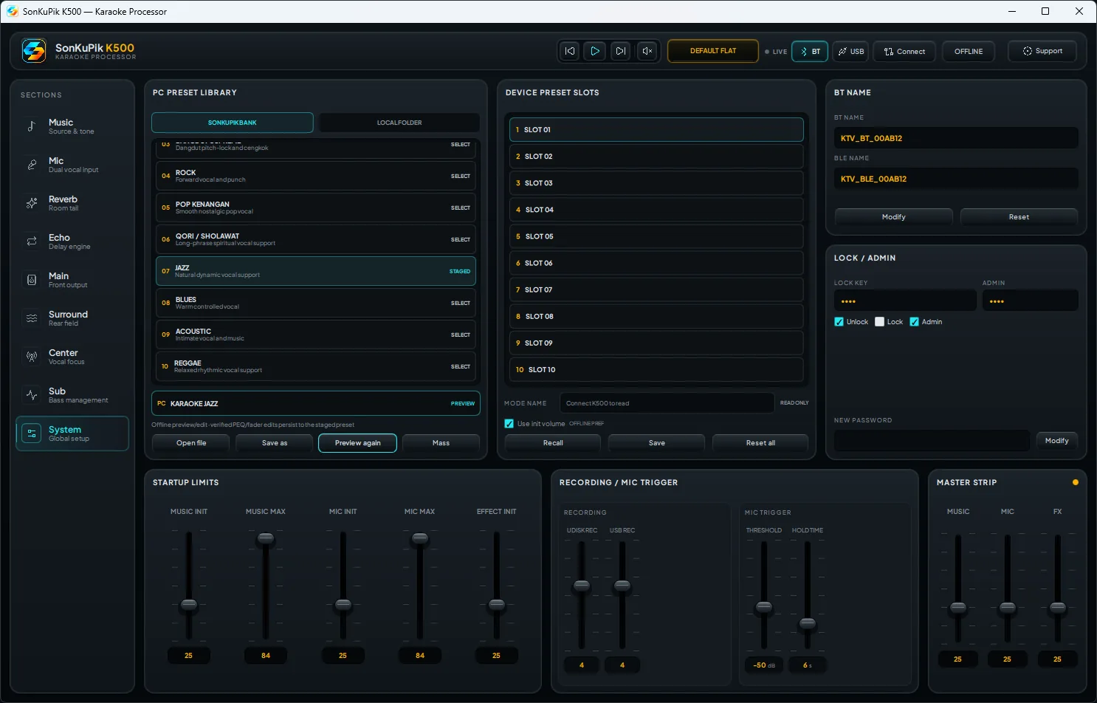The height and width of the screenshot is (703, 1097).
Task: Switch to LOCAL FOLDER tab
Action: pos(399,123)
